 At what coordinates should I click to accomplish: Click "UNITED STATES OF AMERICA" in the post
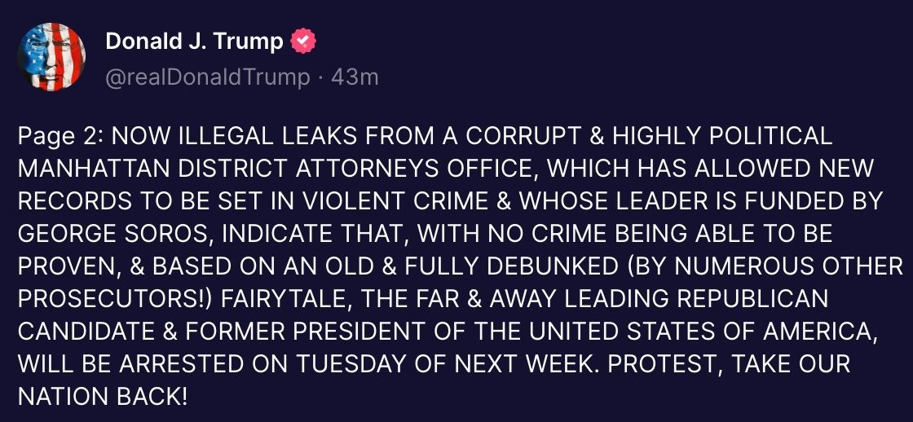coord(686,332)
